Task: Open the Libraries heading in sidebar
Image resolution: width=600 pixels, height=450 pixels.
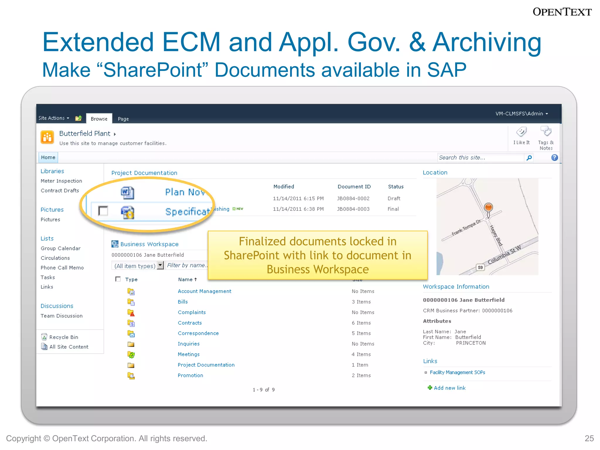Action: click(x=52, y=171)
